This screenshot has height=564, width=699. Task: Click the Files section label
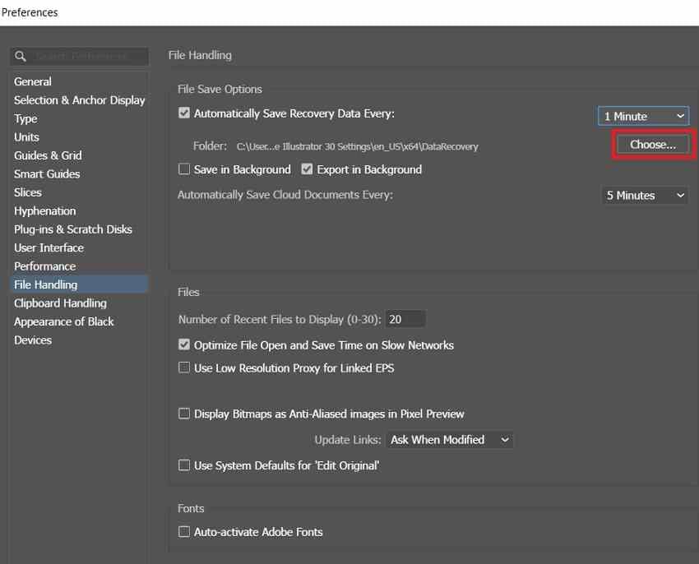[x=188, y=292]
